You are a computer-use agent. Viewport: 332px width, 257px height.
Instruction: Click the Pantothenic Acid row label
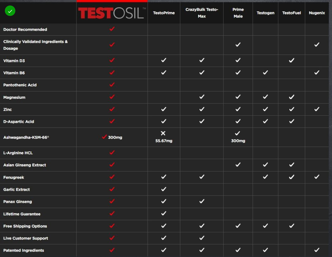[x=20, y=85]
